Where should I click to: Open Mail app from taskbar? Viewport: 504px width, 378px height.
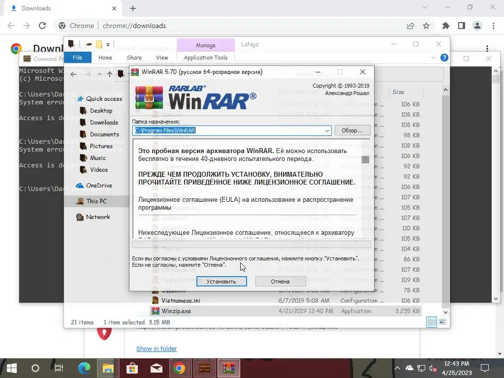tap(156, 368)
